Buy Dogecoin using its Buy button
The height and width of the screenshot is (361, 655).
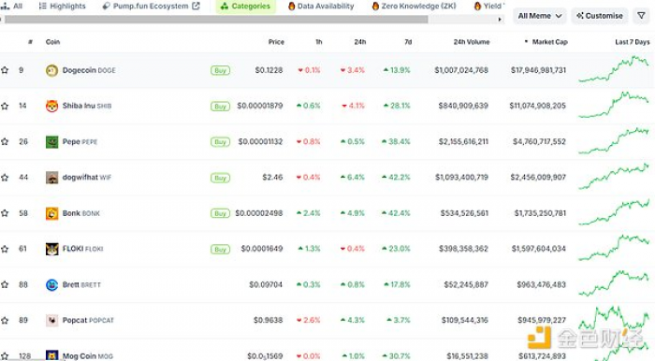tap(220, 70)
